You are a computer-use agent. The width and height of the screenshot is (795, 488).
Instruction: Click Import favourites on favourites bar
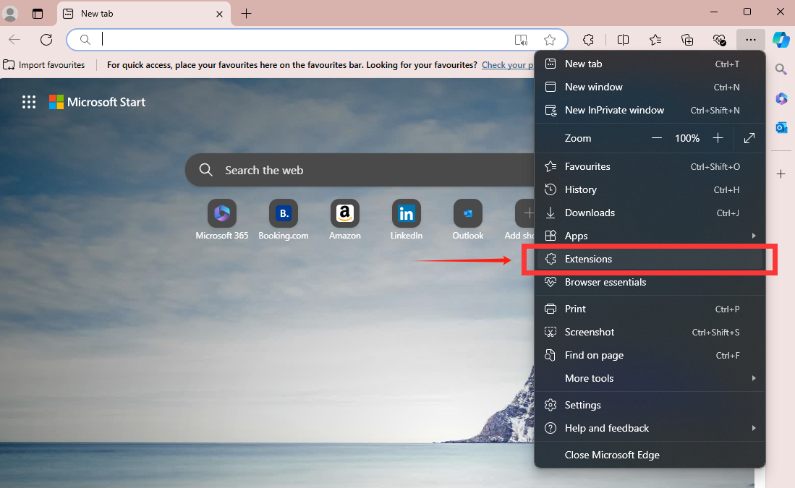tap(44, 65)
